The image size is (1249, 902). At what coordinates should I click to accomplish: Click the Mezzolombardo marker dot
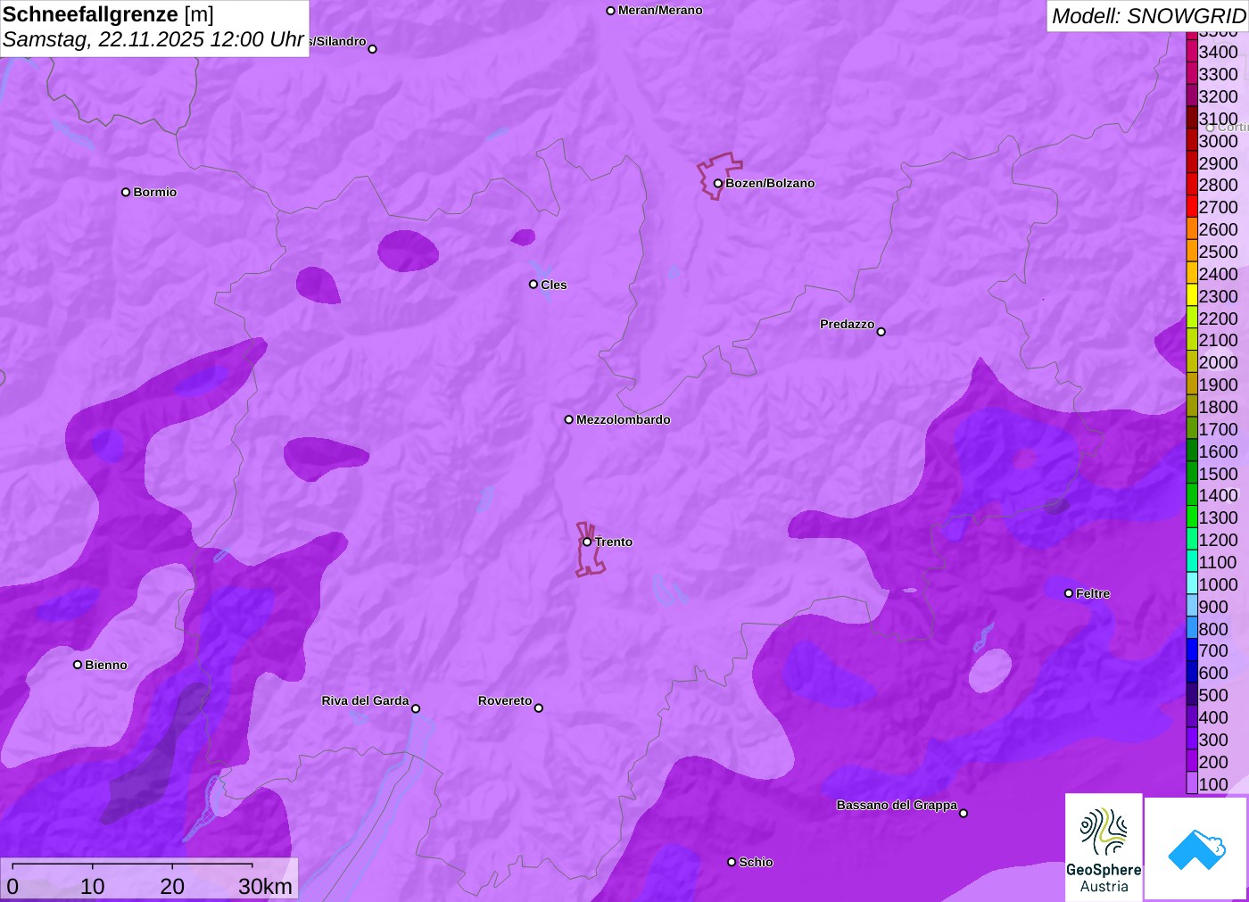[568, 419]
